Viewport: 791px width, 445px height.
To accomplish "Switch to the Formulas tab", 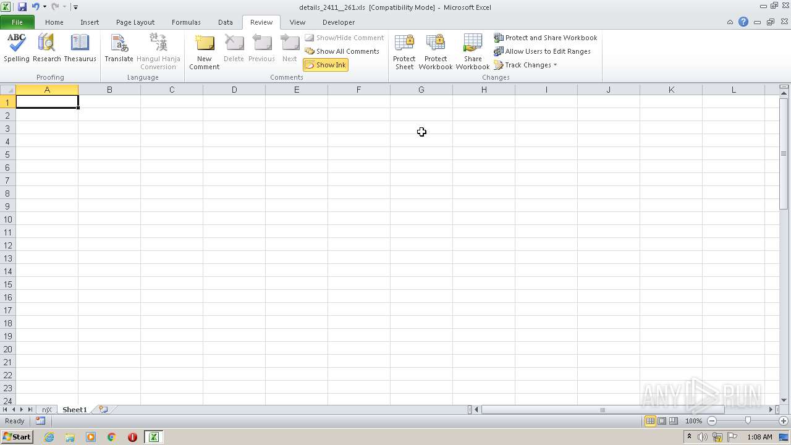I will pyautogui.click(x=186, y=22).
